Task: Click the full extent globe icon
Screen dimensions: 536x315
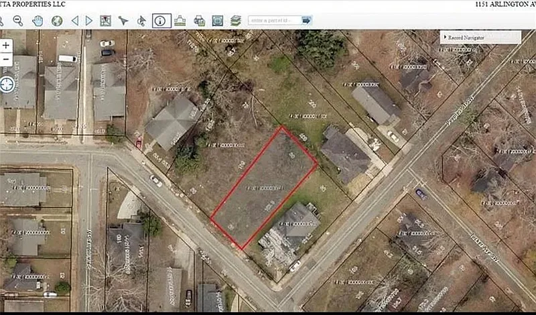Action: pyautogui.click(x=57, y=21)
